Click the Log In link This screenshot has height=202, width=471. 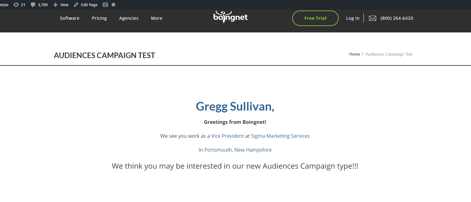tap(353, 18)
